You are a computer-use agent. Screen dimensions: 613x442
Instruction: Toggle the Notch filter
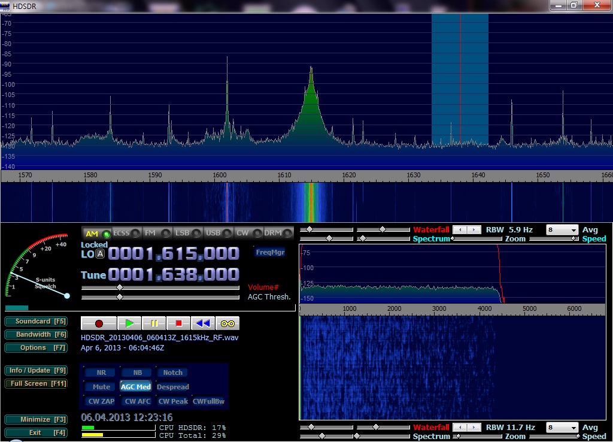pyautogui.click(x=173, y=373)
